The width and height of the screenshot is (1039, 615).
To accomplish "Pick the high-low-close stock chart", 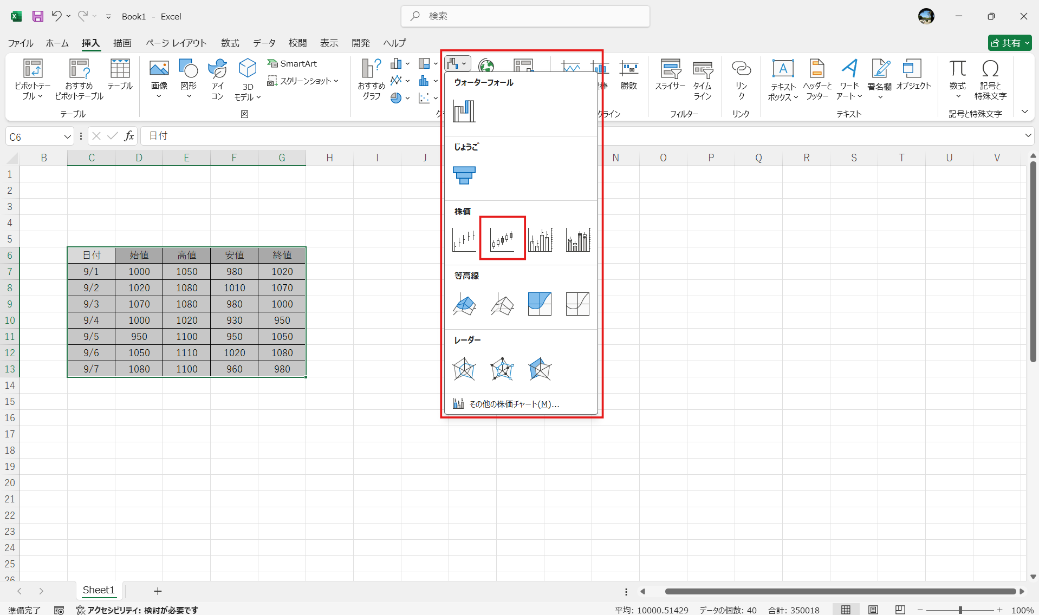I will point(464,239).
